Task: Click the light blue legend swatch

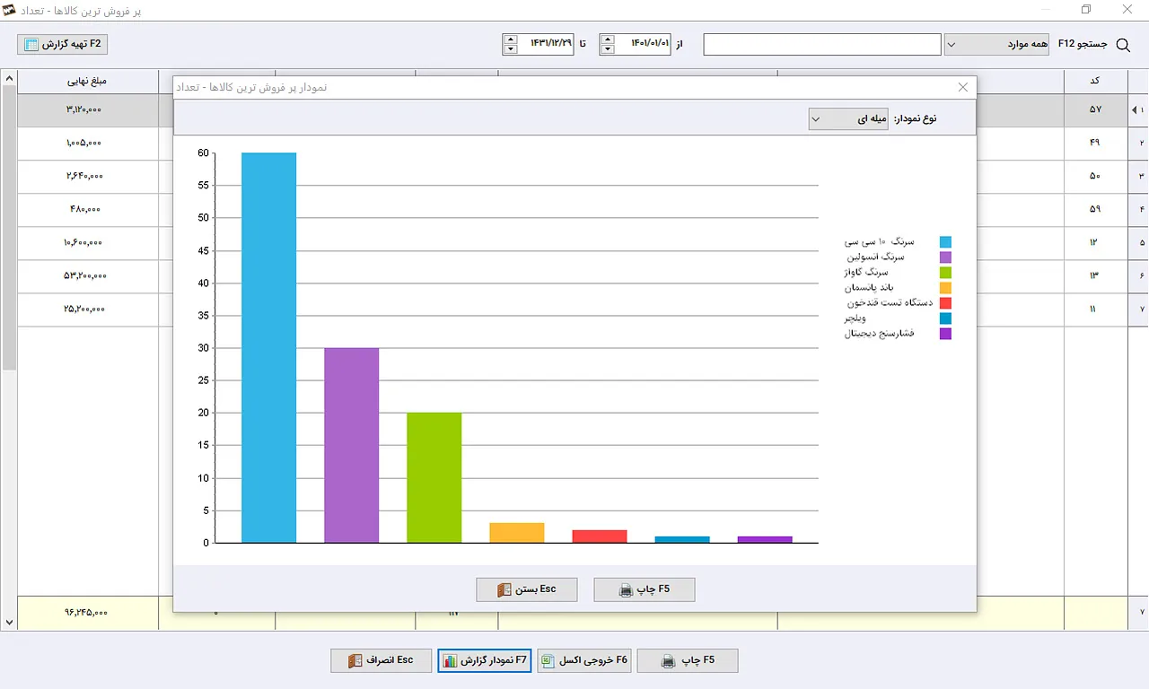Action: click(x=945, y=242)
